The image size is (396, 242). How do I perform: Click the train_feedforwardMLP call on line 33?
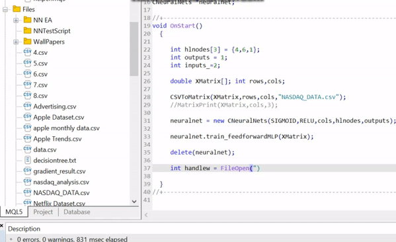(x=242, y=137)
